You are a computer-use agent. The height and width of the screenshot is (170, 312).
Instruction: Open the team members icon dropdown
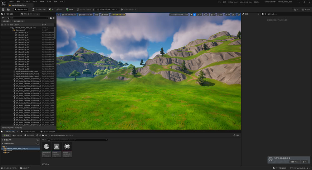tap(296, 10)
